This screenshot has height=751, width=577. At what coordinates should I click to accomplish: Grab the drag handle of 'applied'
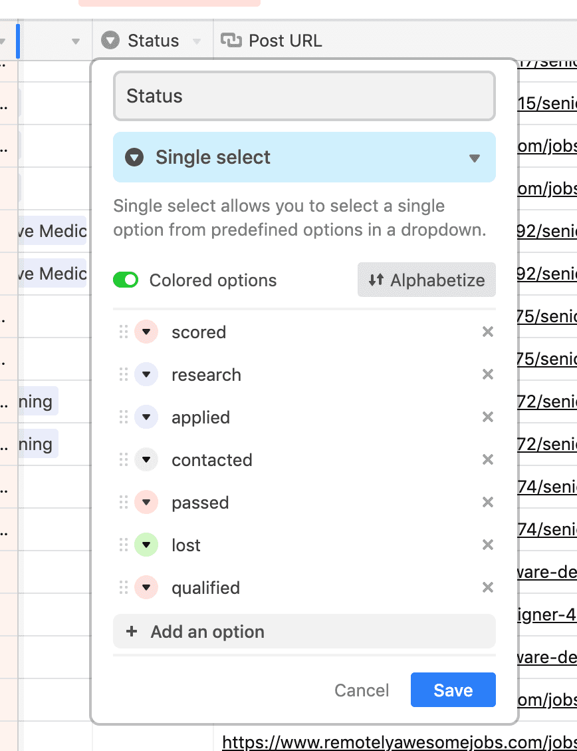pyautogui.click(x=124, y=417)
